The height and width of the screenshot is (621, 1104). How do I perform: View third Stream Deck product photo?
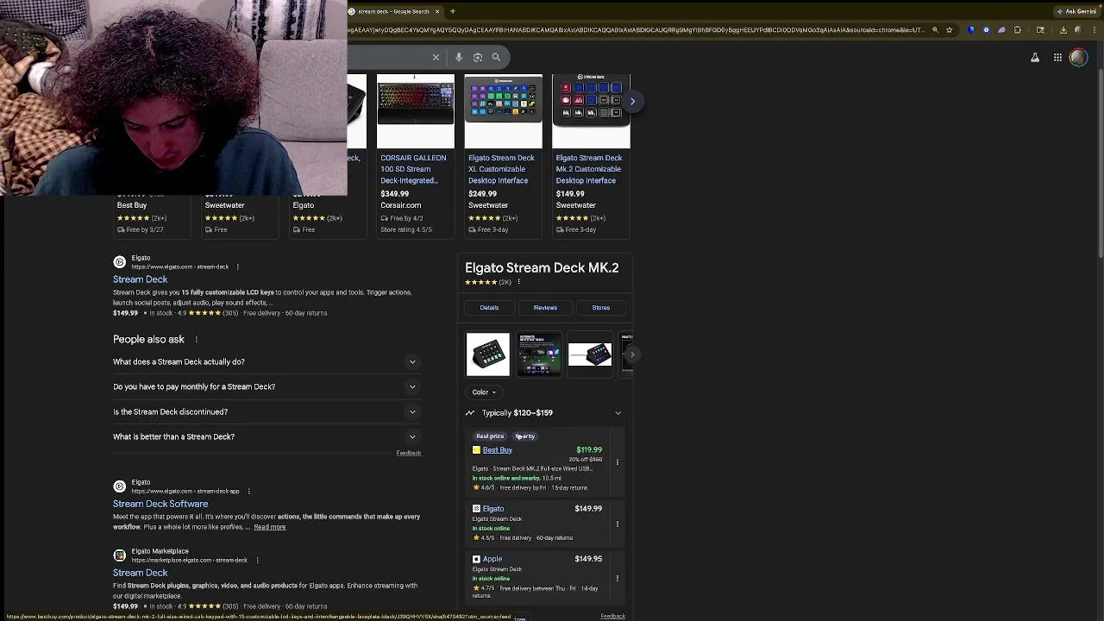590,354
